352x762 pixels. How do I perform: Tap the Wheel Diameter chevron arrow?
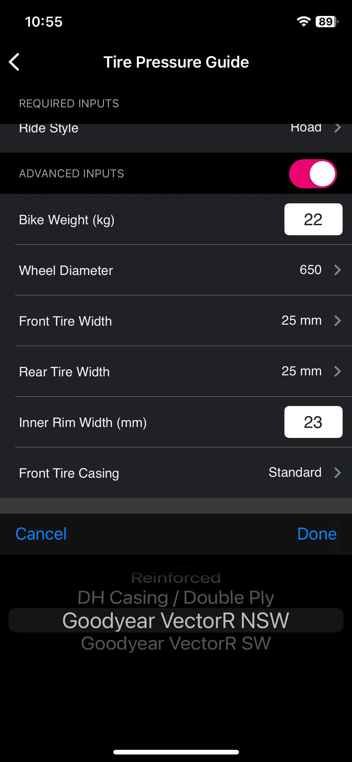coord(337,270)
